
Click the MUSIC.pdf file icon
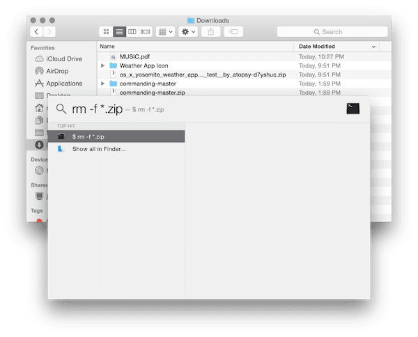114,56
